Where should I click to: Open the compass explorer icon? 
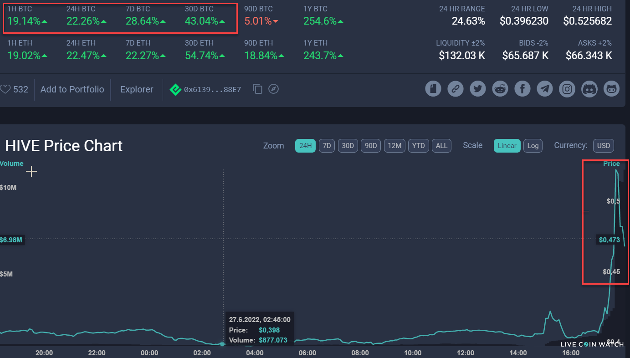coord(273,89)
